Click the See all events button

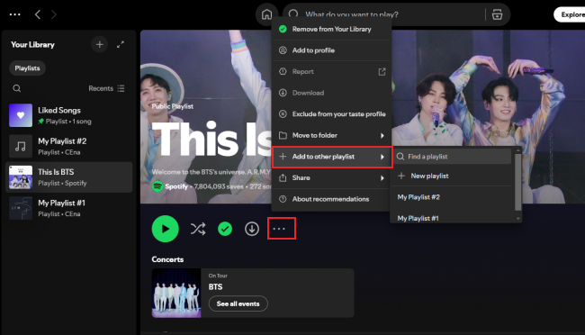pyautogui.click(x=238, y=303)
